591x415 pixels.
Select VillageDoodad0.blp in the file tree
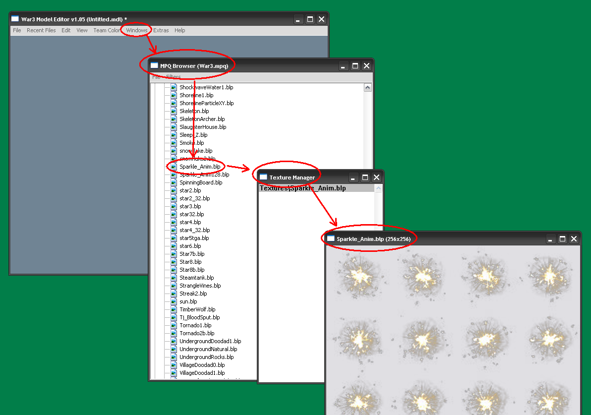(x=202, y=364)
